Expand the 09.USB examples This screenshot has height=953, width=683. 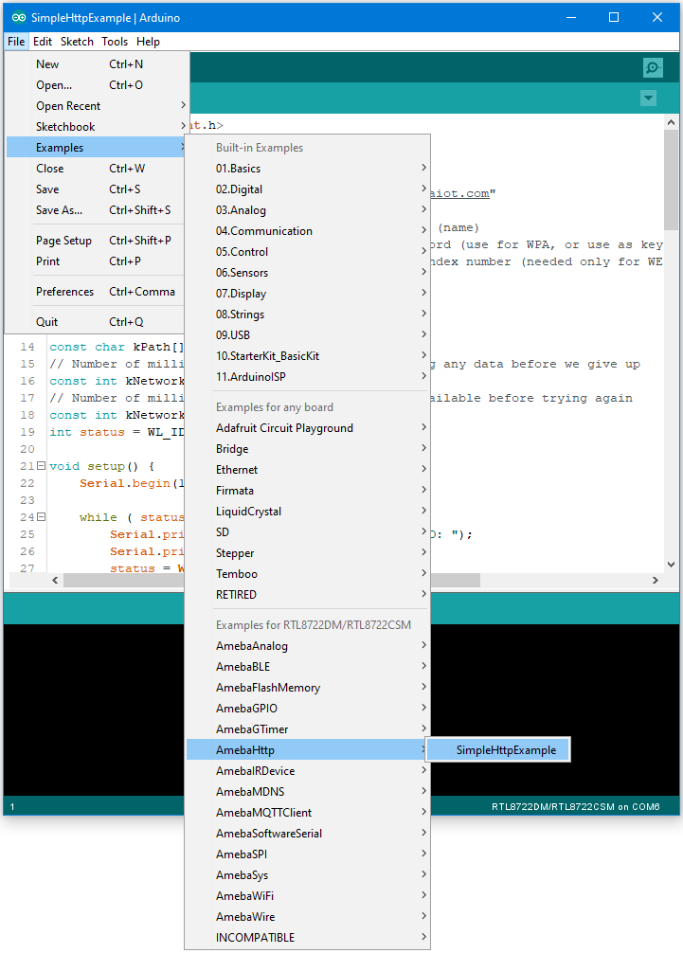pyautogui.click(x=308, y=335)
